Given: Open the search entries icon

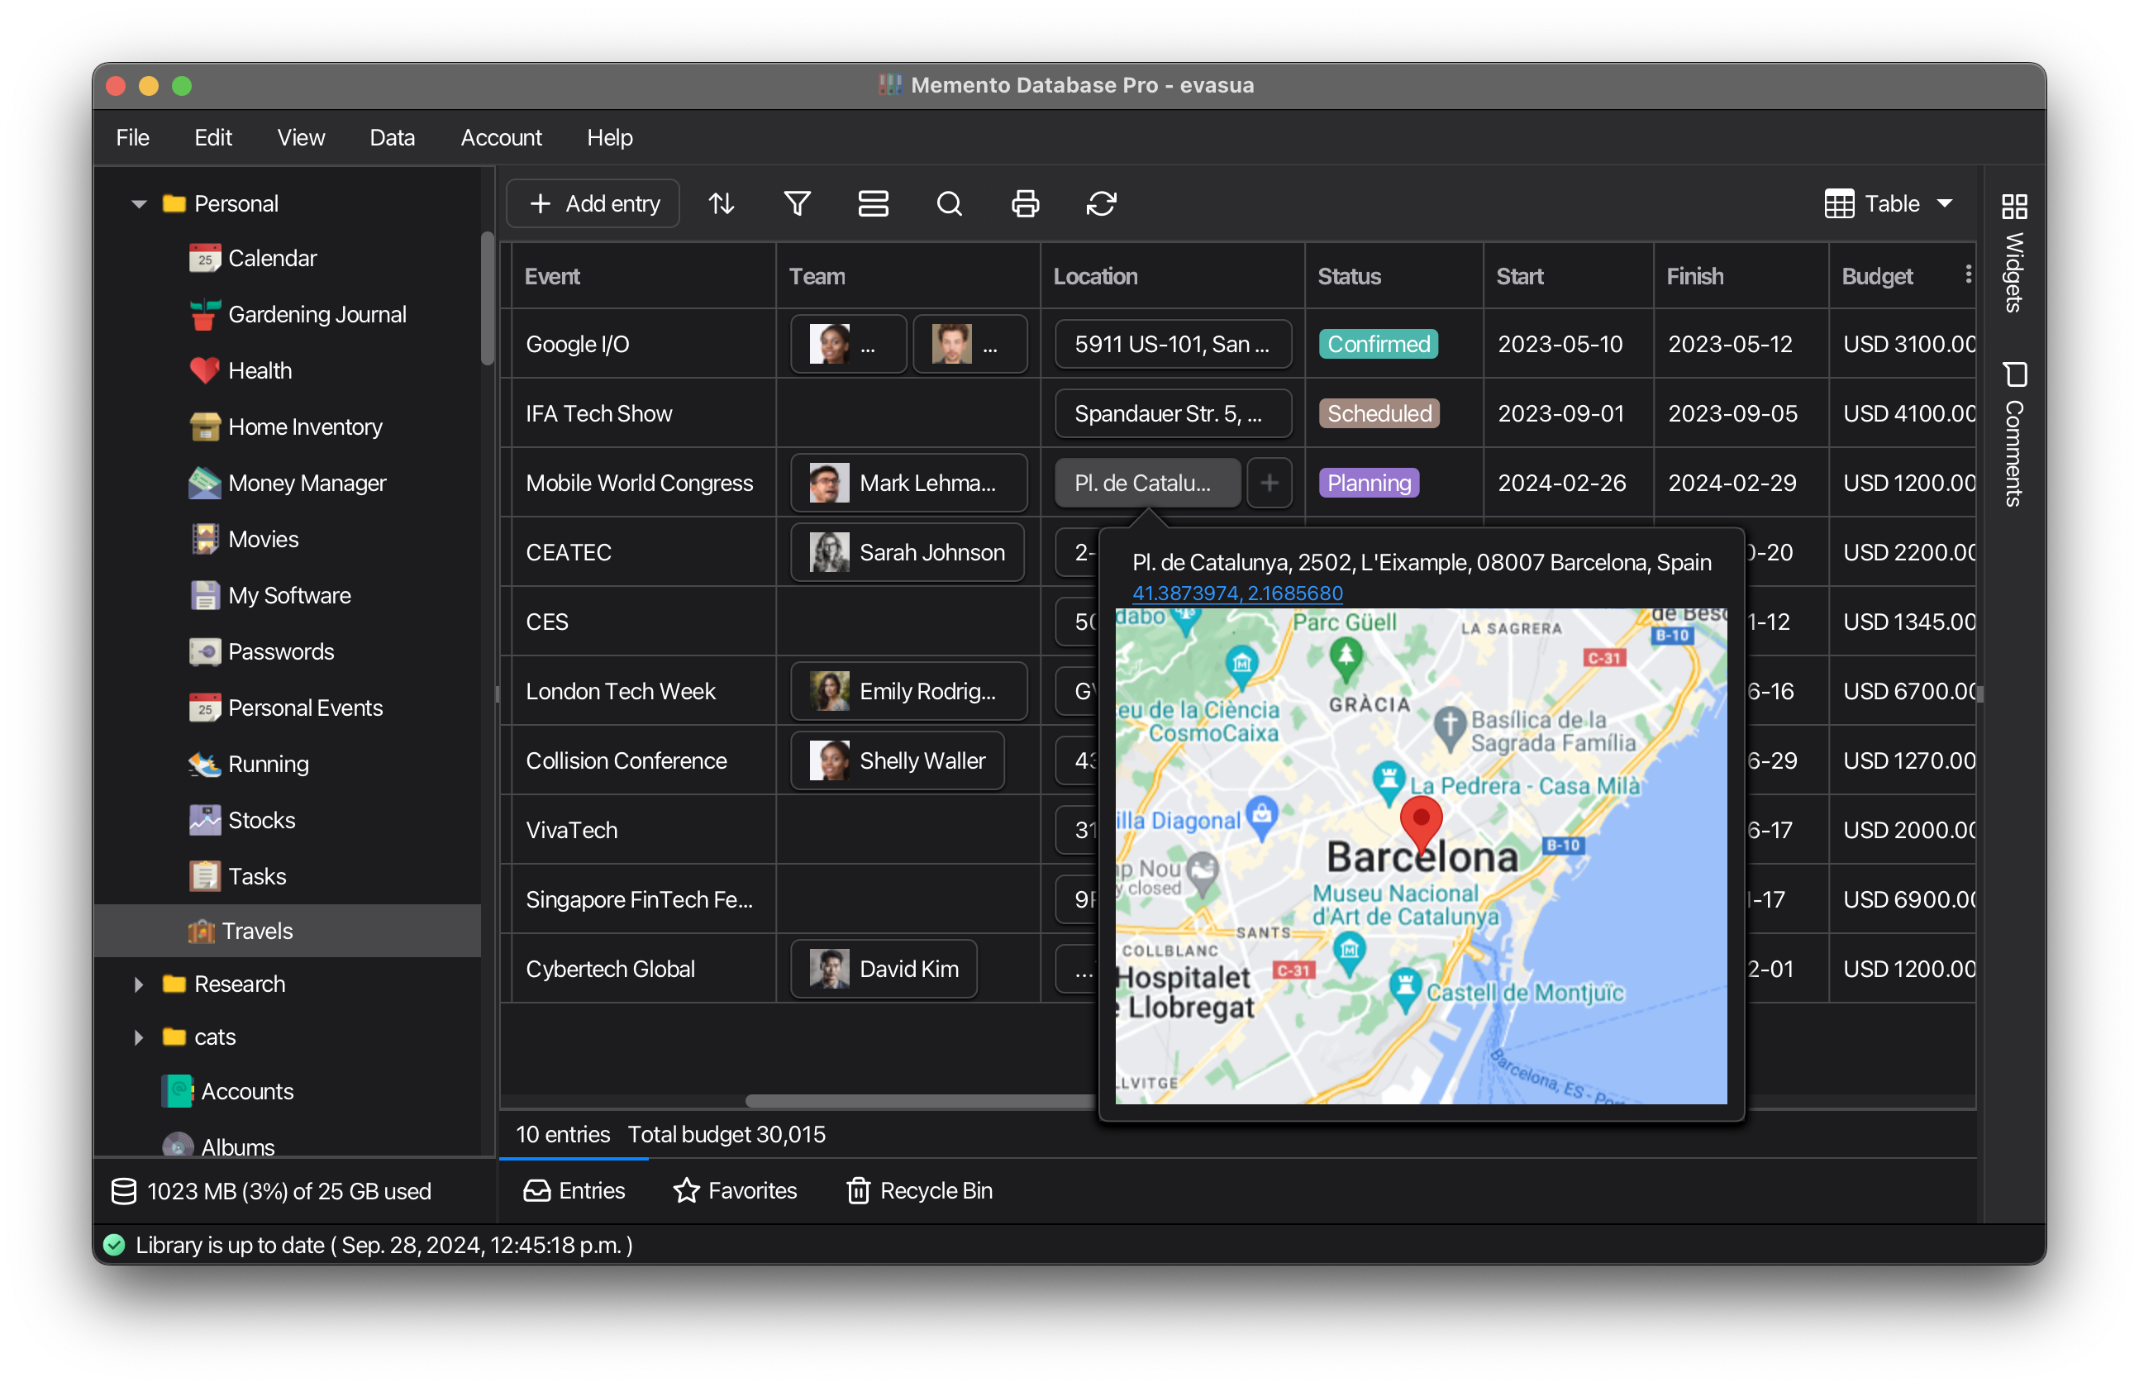Looking at the screenshot, I should tap(949, 203).
